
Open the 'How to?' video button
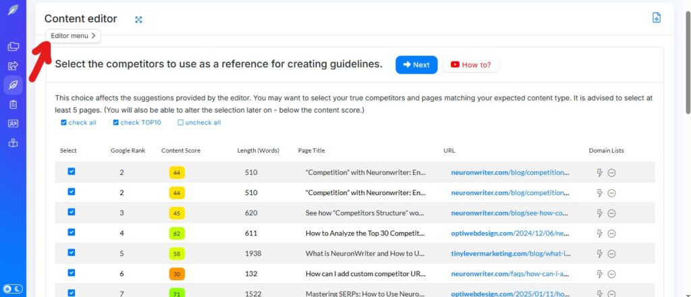[x=470, y=65]
